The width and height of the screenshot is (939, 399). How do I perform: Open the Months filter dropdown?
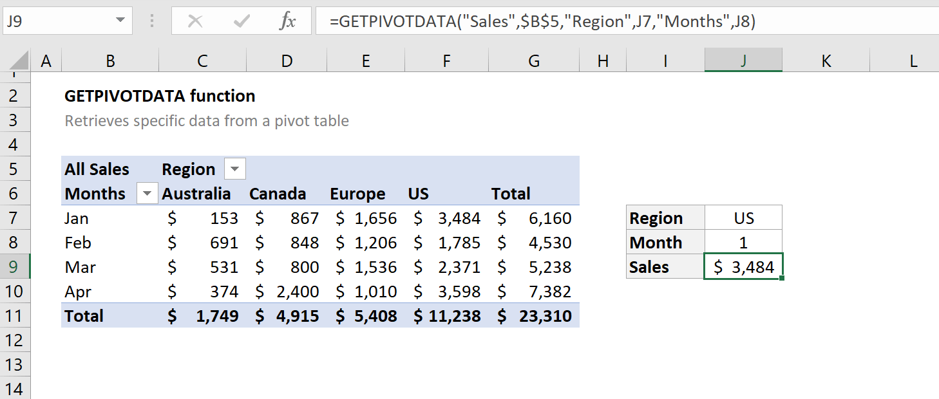point(147,193)
